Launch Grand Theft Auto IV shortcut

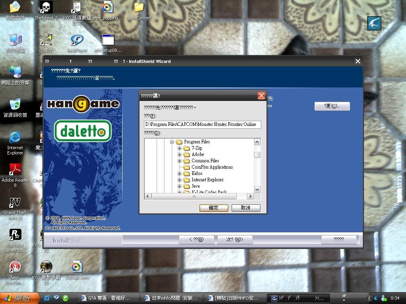pos(15,208)
